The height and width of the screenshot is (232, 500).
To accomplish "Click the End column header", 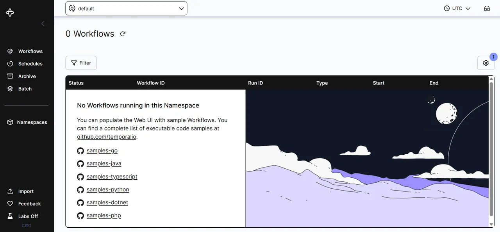I will tap(434, 83).
